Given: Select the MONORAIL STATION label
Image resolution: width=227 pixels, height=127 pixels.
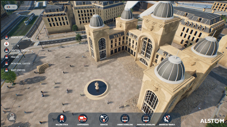Looking at the screenshot, I should tap(20, 63).
